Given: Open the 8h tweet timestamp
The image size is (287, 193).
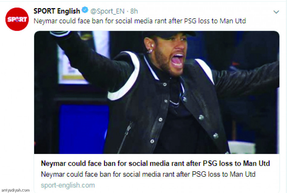Looking at the screenshot, I should 134,11.
